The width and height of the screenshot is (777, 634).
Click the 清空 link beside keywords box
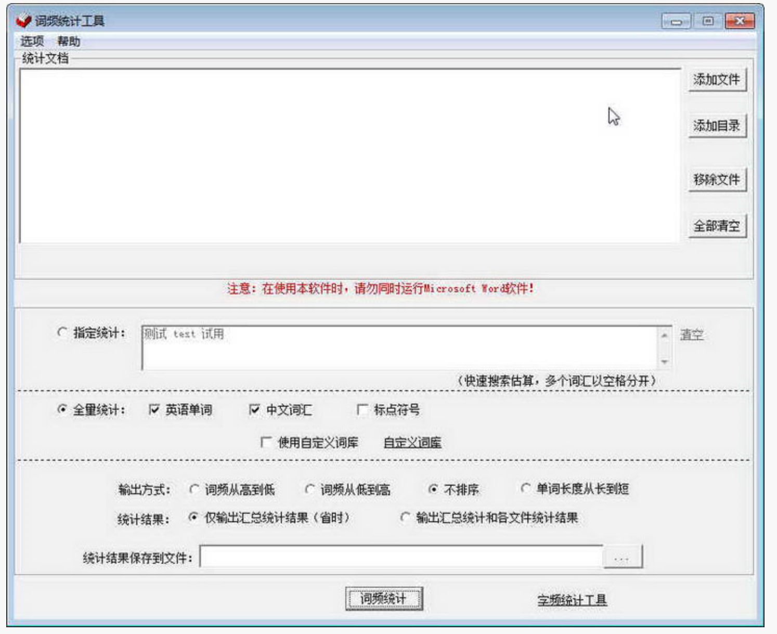pyautogui.click(x=692, y=335)
